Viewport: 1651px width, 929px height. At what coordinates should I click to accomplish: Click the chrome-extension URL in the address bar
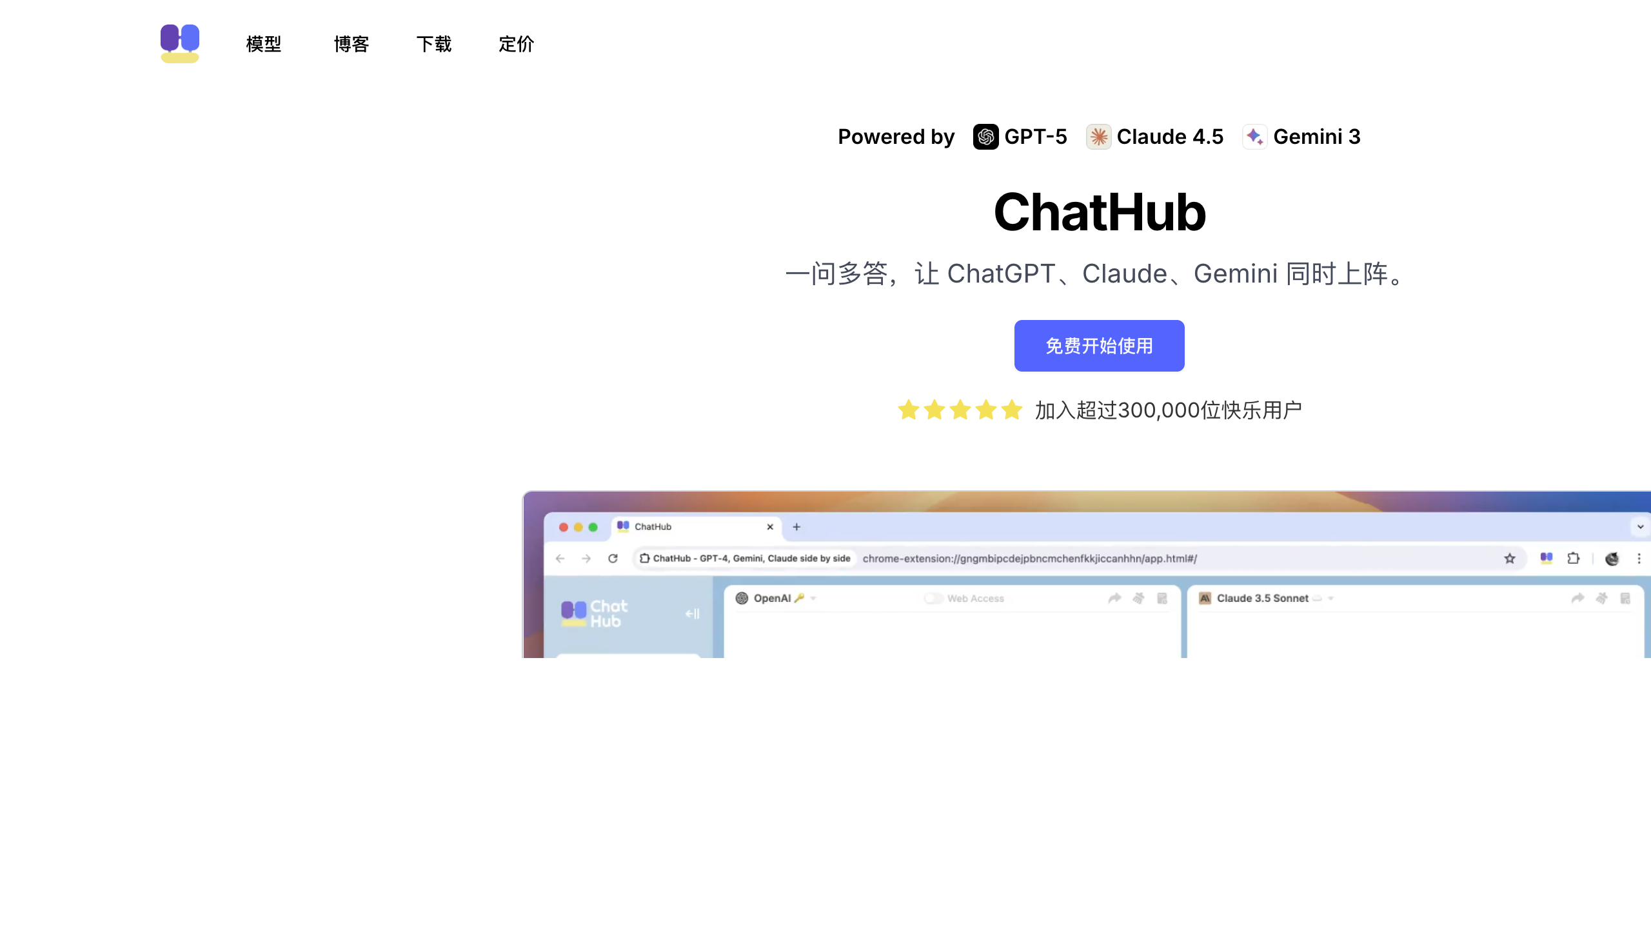1030,559
